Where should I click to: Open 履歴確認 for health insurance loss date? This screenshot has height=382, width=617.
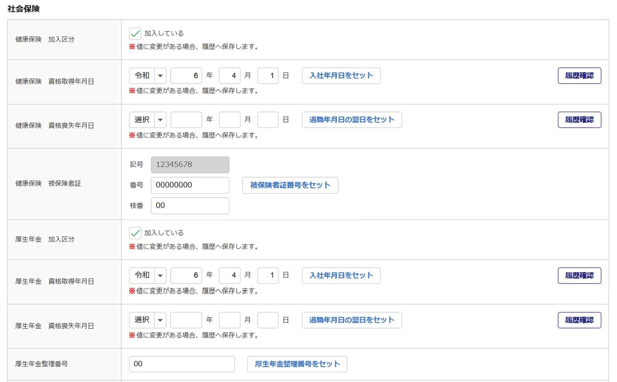pos(579,120)
